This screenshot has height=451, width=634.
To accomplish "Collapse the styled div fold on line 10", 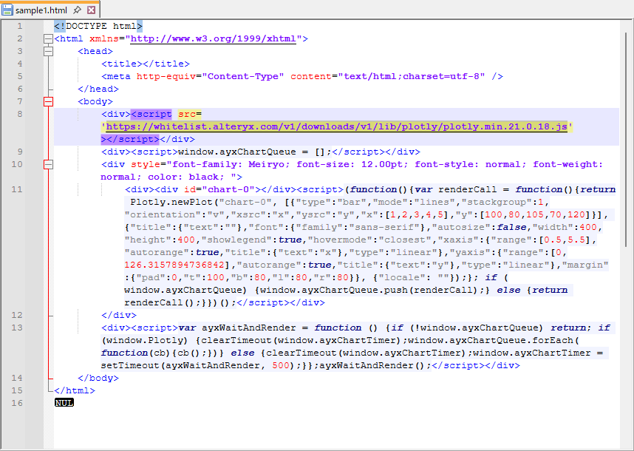I will click(x=49, y=164).
